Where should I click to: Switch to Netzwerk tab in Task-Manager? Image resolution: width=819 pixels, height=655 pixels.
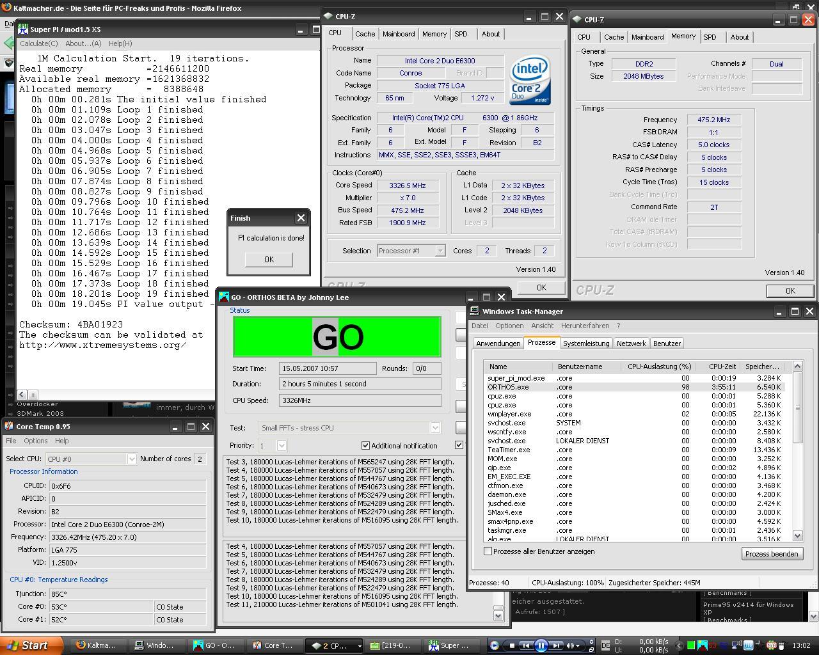[631, 343]
